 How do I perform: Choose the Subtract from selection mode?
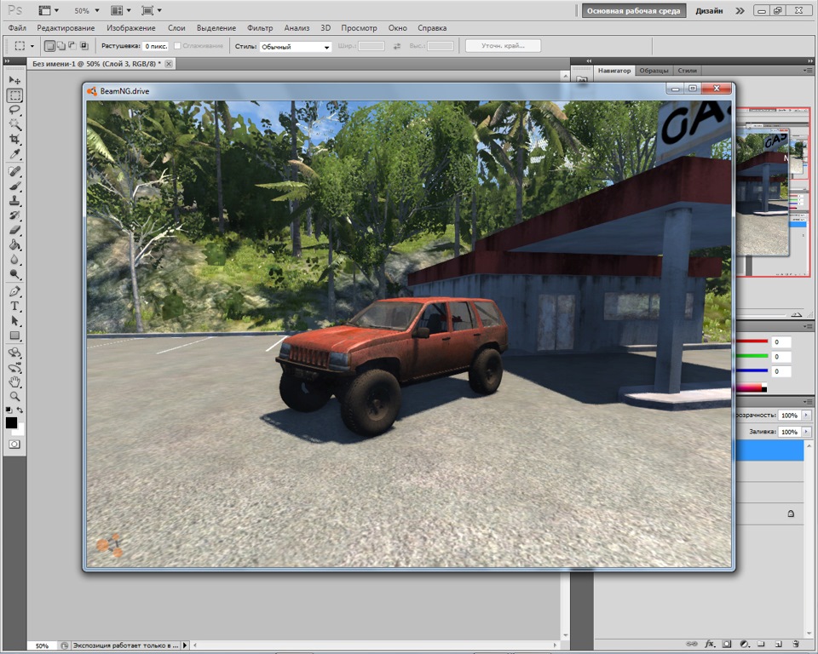72,46
